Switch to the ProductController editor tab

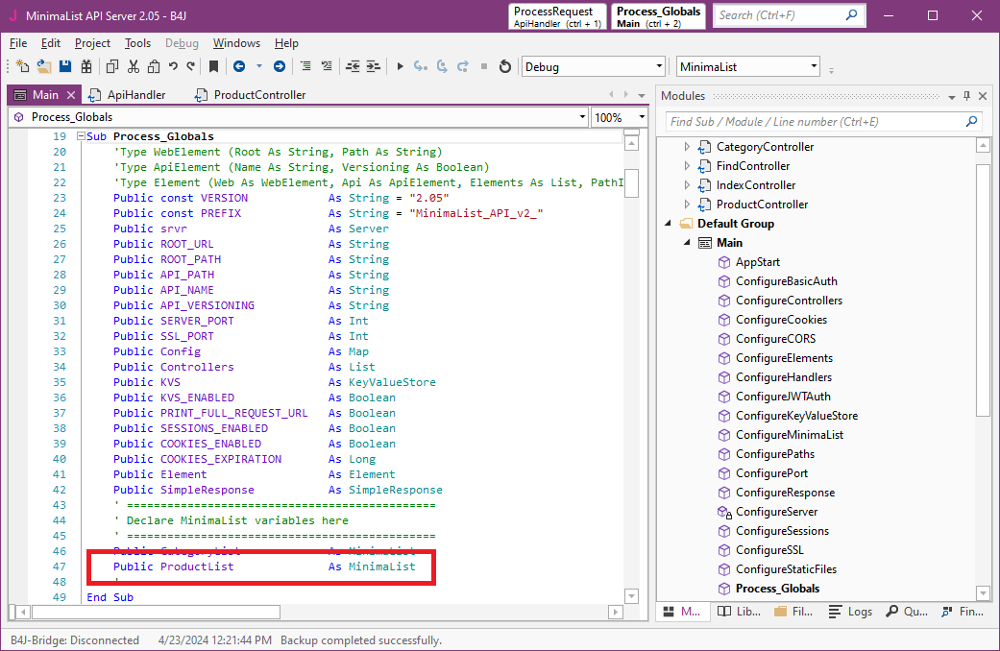259,95
